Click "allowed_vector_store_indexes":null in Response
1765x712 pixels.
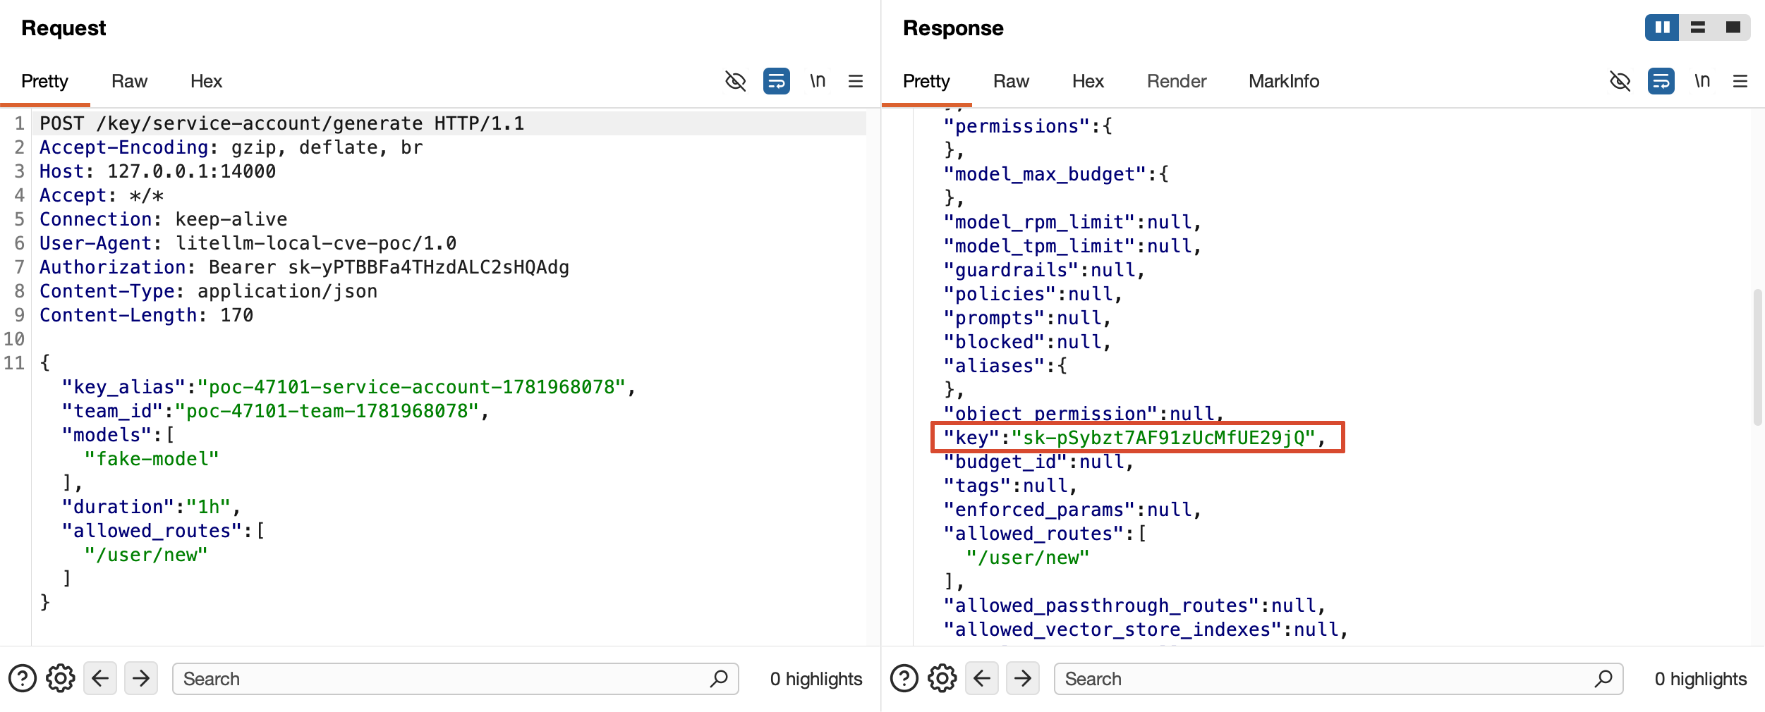(1146, 630)
